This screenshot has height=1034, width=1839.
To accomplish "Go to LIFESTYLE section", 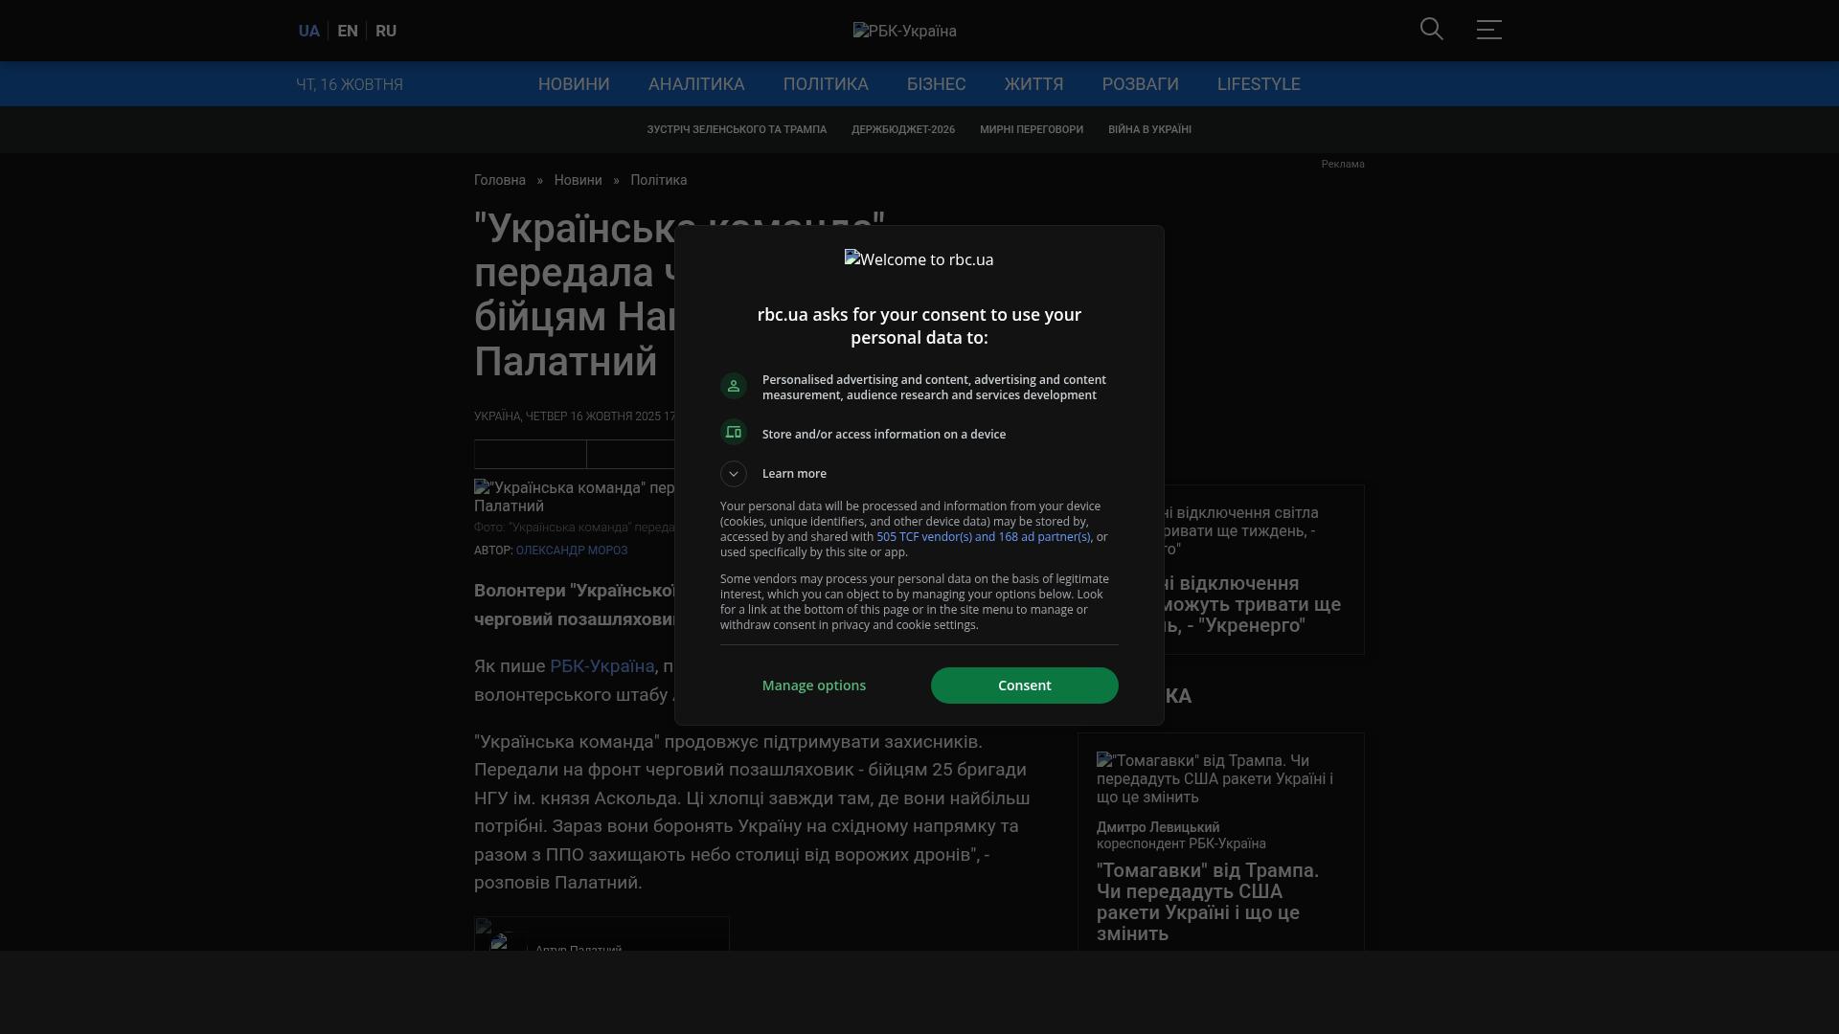I will [1259, 84].
